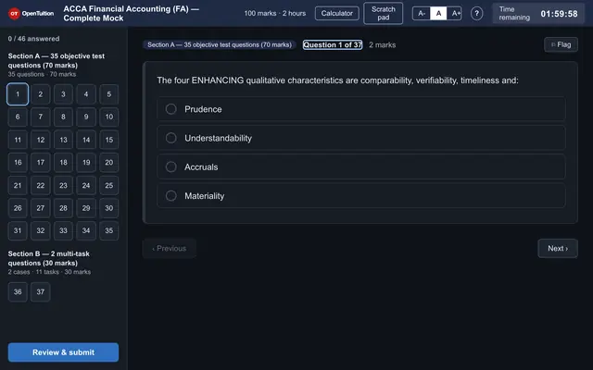Click the Question 1 of 37 label

(333, 45)
